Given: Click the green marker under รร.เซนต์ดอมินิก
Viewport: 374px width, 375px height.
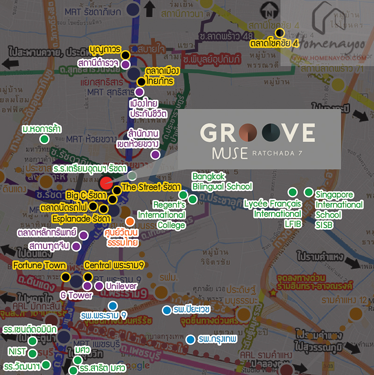Looking at the screenshot, I should coord(32,341).
